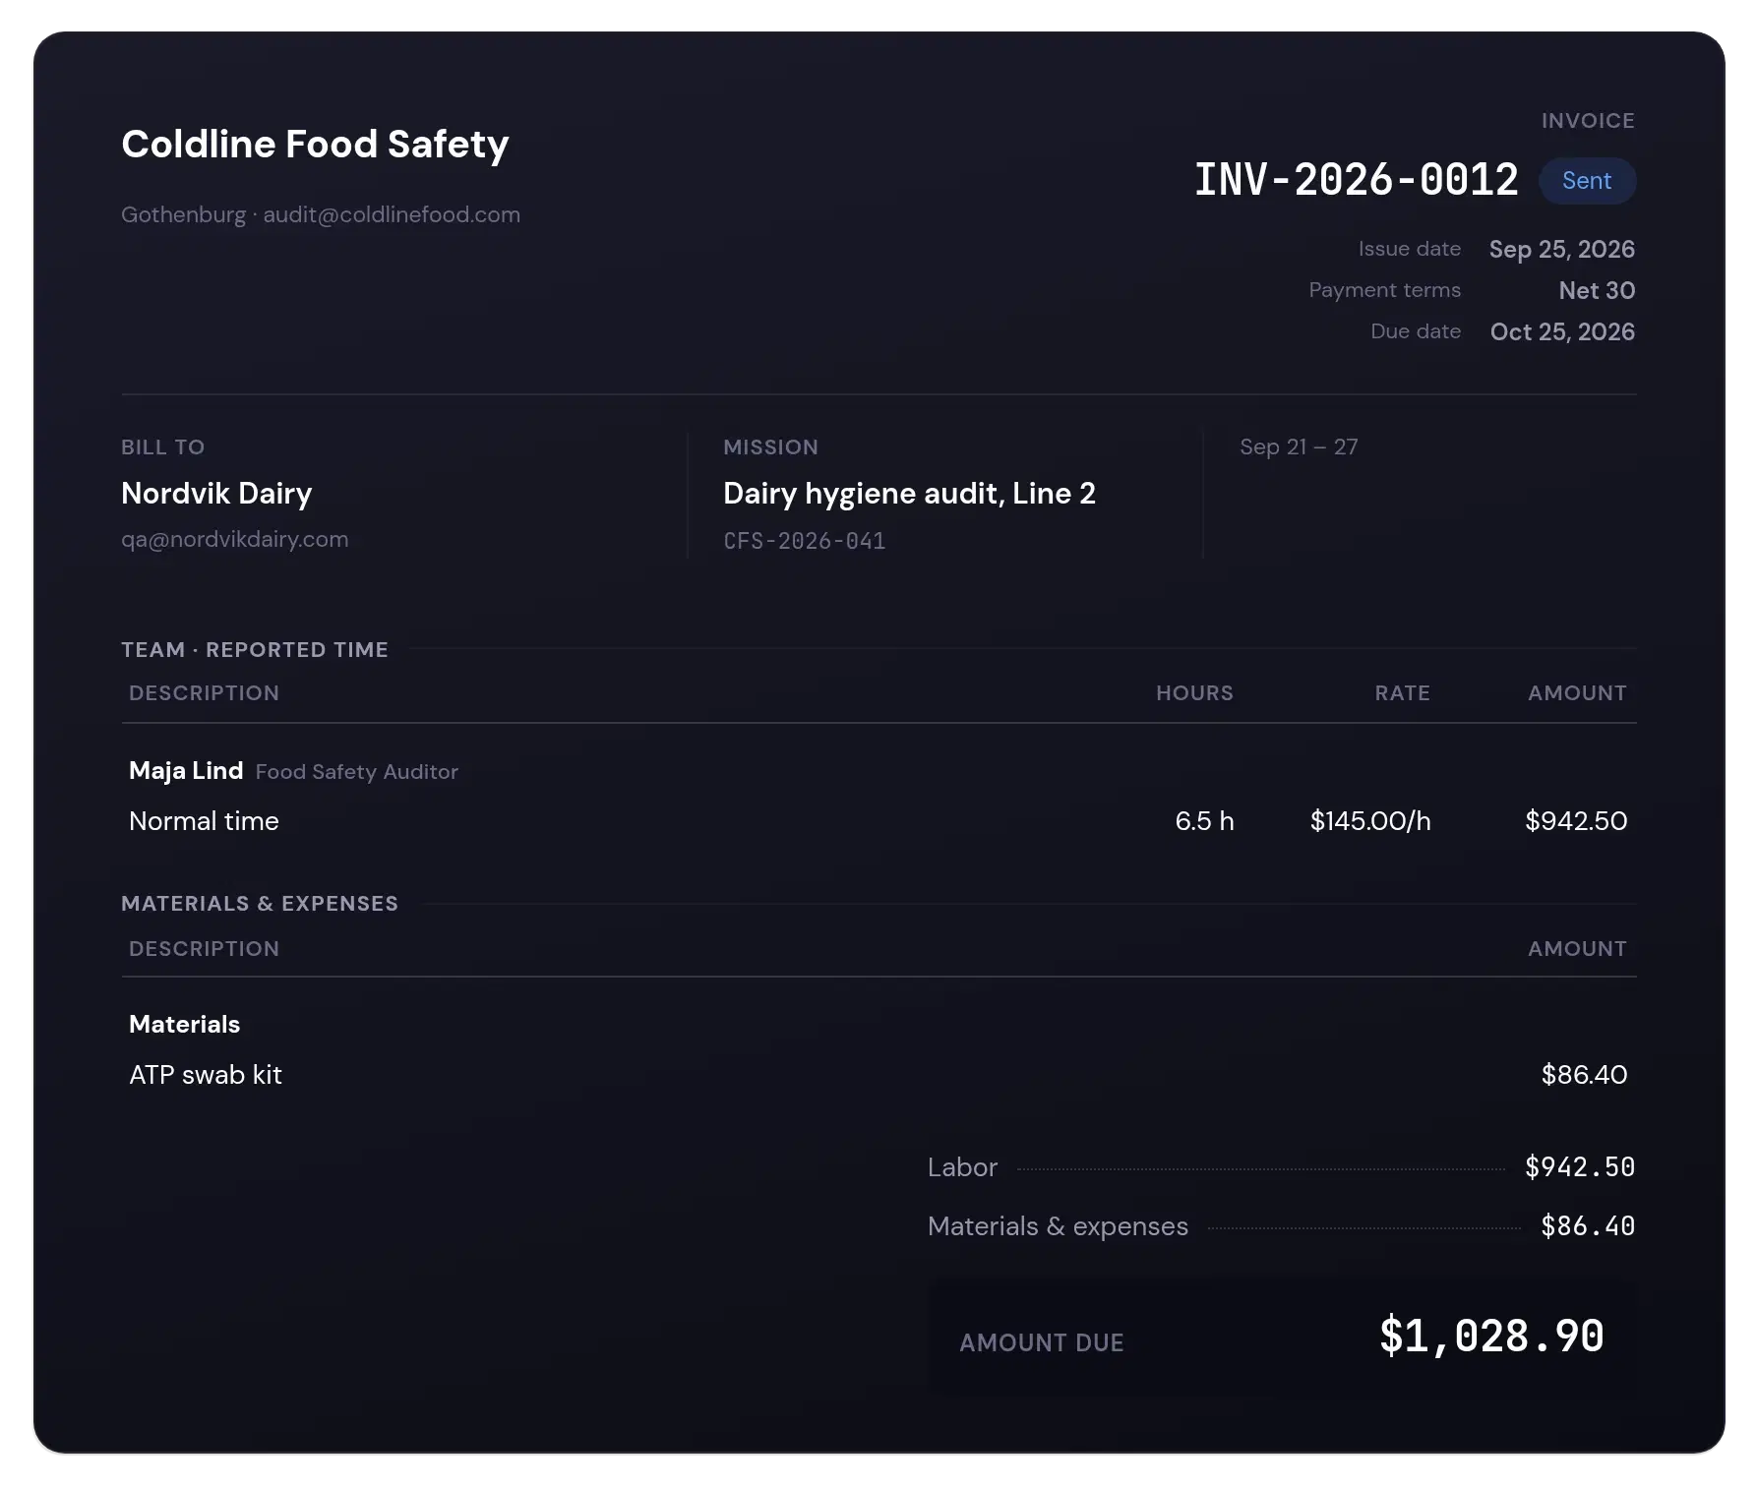Click the Sep 21 – 27 date range

click(x=1299, y=446)
